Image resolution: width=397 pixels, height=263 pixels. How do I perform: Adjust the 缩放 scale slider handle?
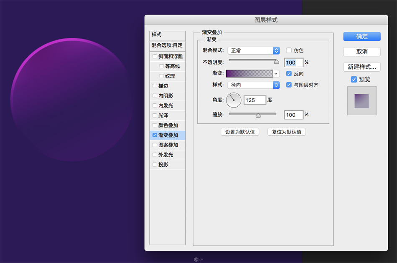(258, 115)
